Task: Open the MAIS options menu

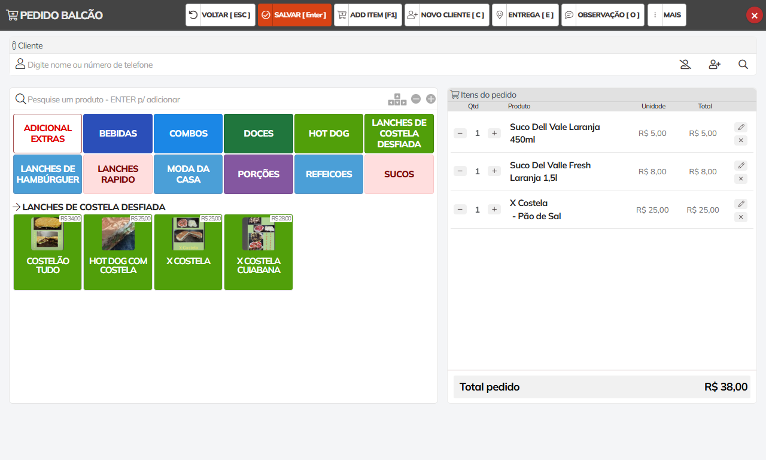Action: pyautogui.click(x=667, y=15)
